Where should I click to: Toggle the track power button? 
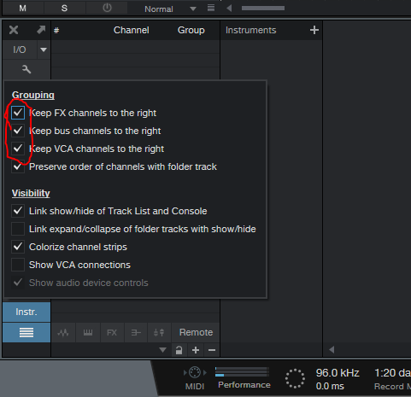click(107, 8)
